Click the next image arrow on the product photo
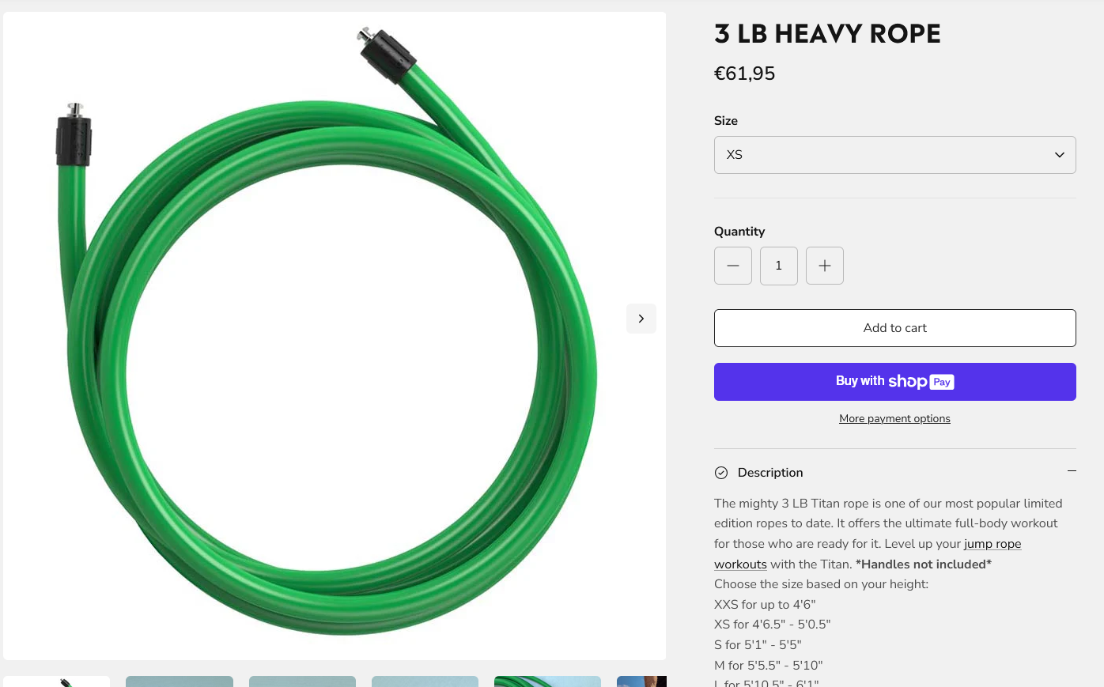The image size is (1104, 687). (641, 319)
